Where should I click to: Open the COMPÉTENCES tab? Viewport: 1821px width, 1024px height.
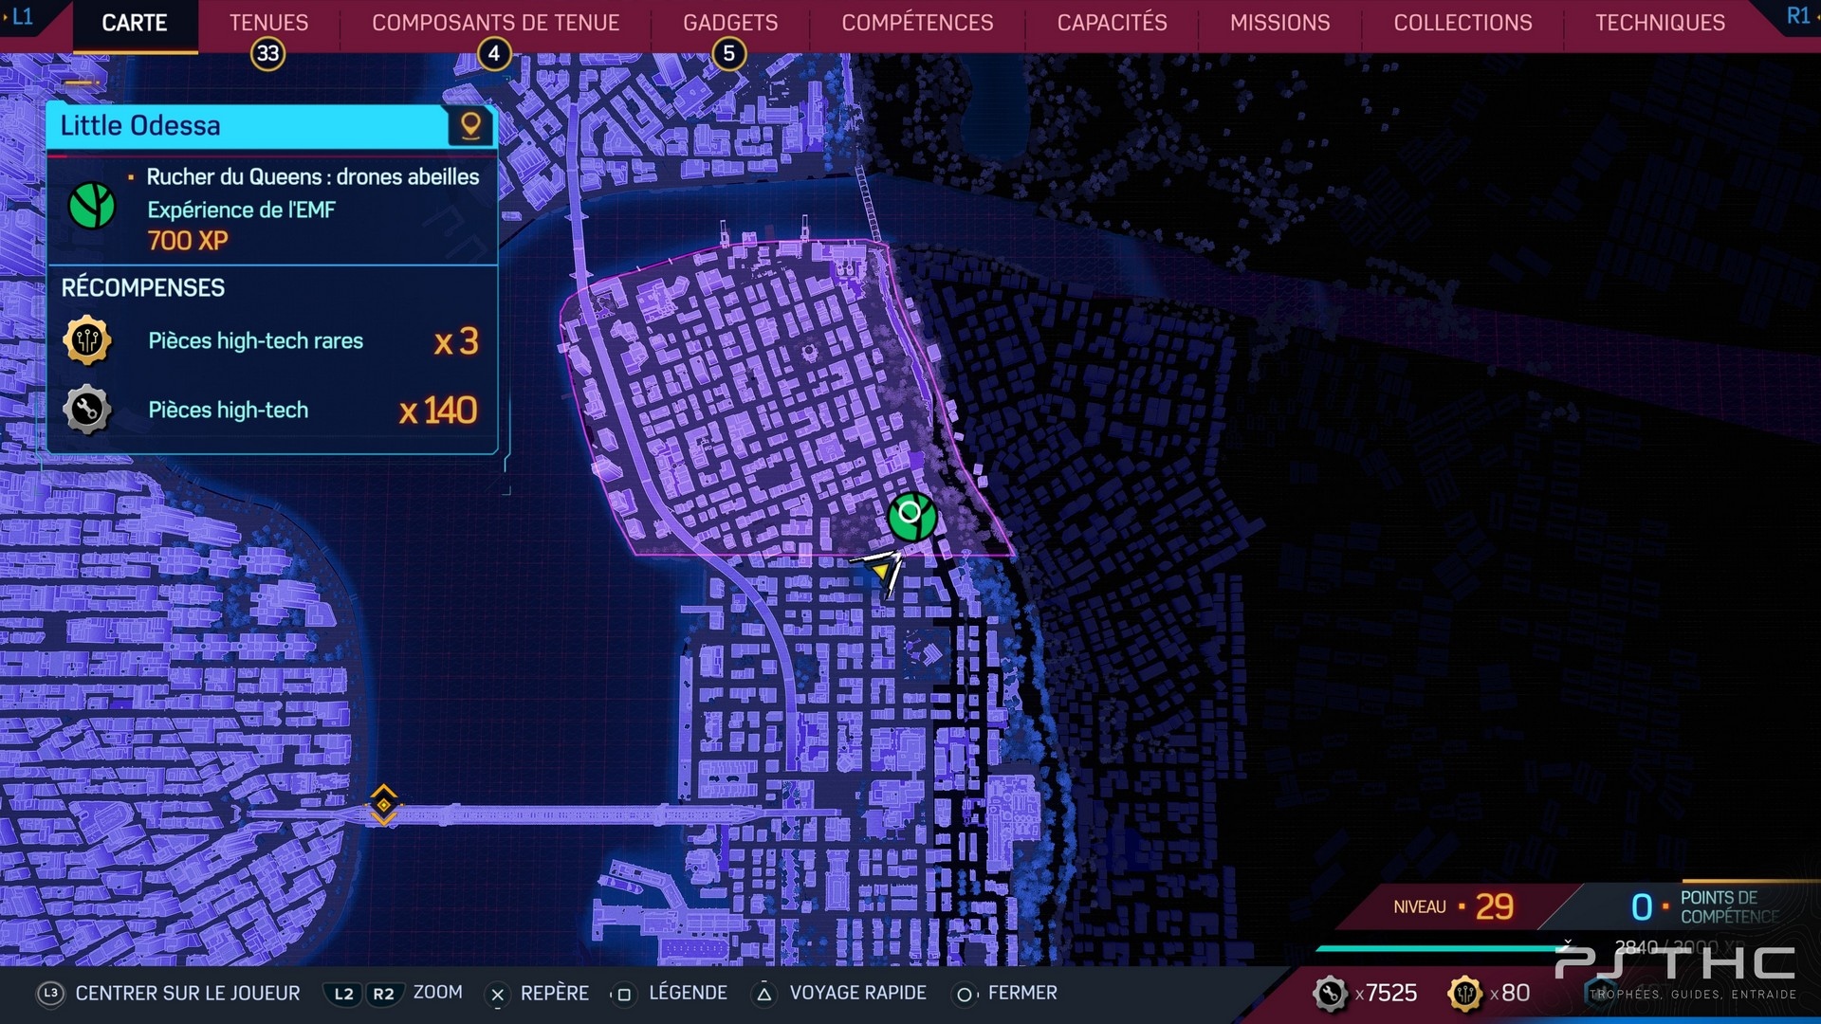pyautogui.click(x=917, y=23)
